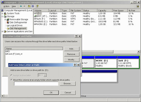141x102 pixels.
Task: Click the Show/Hide console tree icon
Action: pyautogui.click(x=33, y=6)
